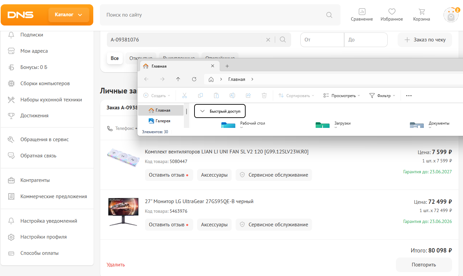Image resolution: width=463 pixels, height=276 pixels.
Task: Open the three-dots more menu in Explorer
Action: click(409, 95)
